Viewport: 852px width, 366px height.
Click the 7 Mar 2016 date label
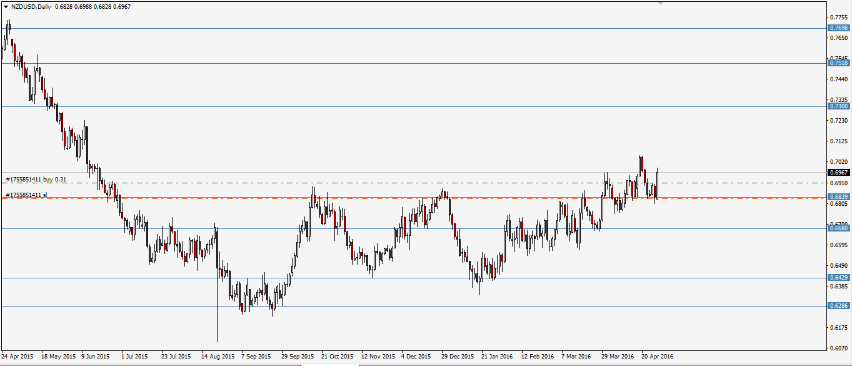(x=576, y=356)
